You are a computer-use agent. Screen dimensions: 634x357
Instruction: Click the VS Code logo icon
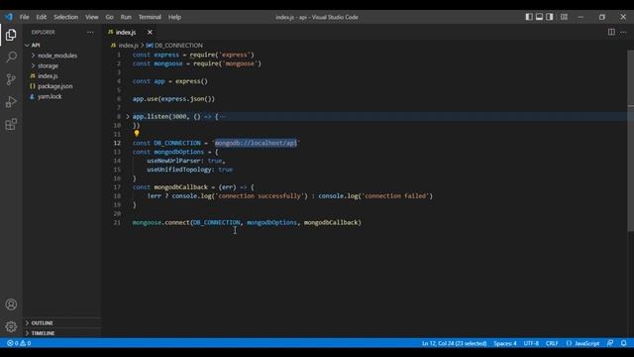pos(9,17)
